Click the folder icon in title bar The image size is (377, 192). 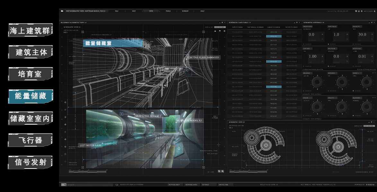point(62,11)
